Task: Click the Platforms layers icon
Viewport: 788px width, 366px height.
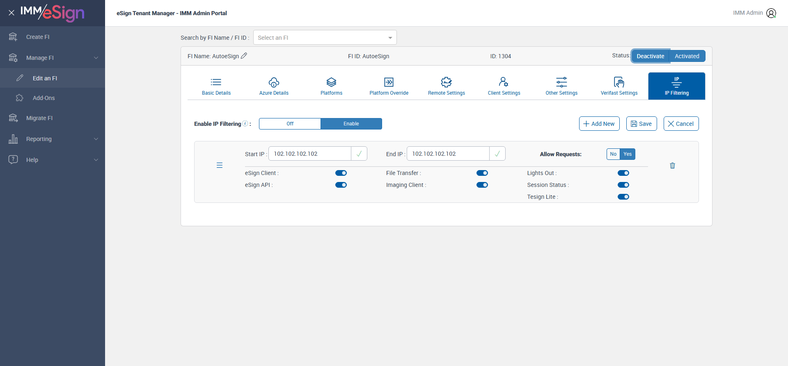Action: coord(331,82)
